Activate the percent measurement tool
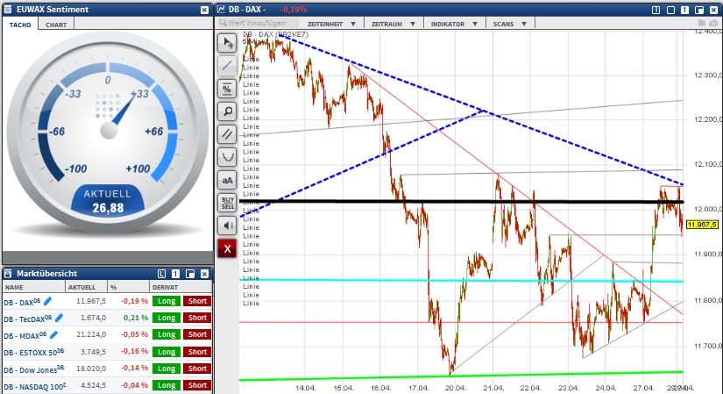 click(227, 89)
